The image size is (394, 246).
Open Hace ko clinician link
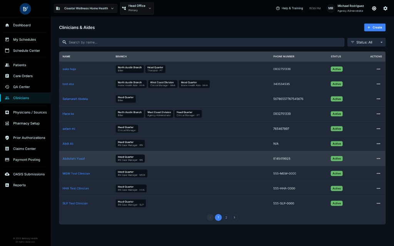[x=68, y=114]
